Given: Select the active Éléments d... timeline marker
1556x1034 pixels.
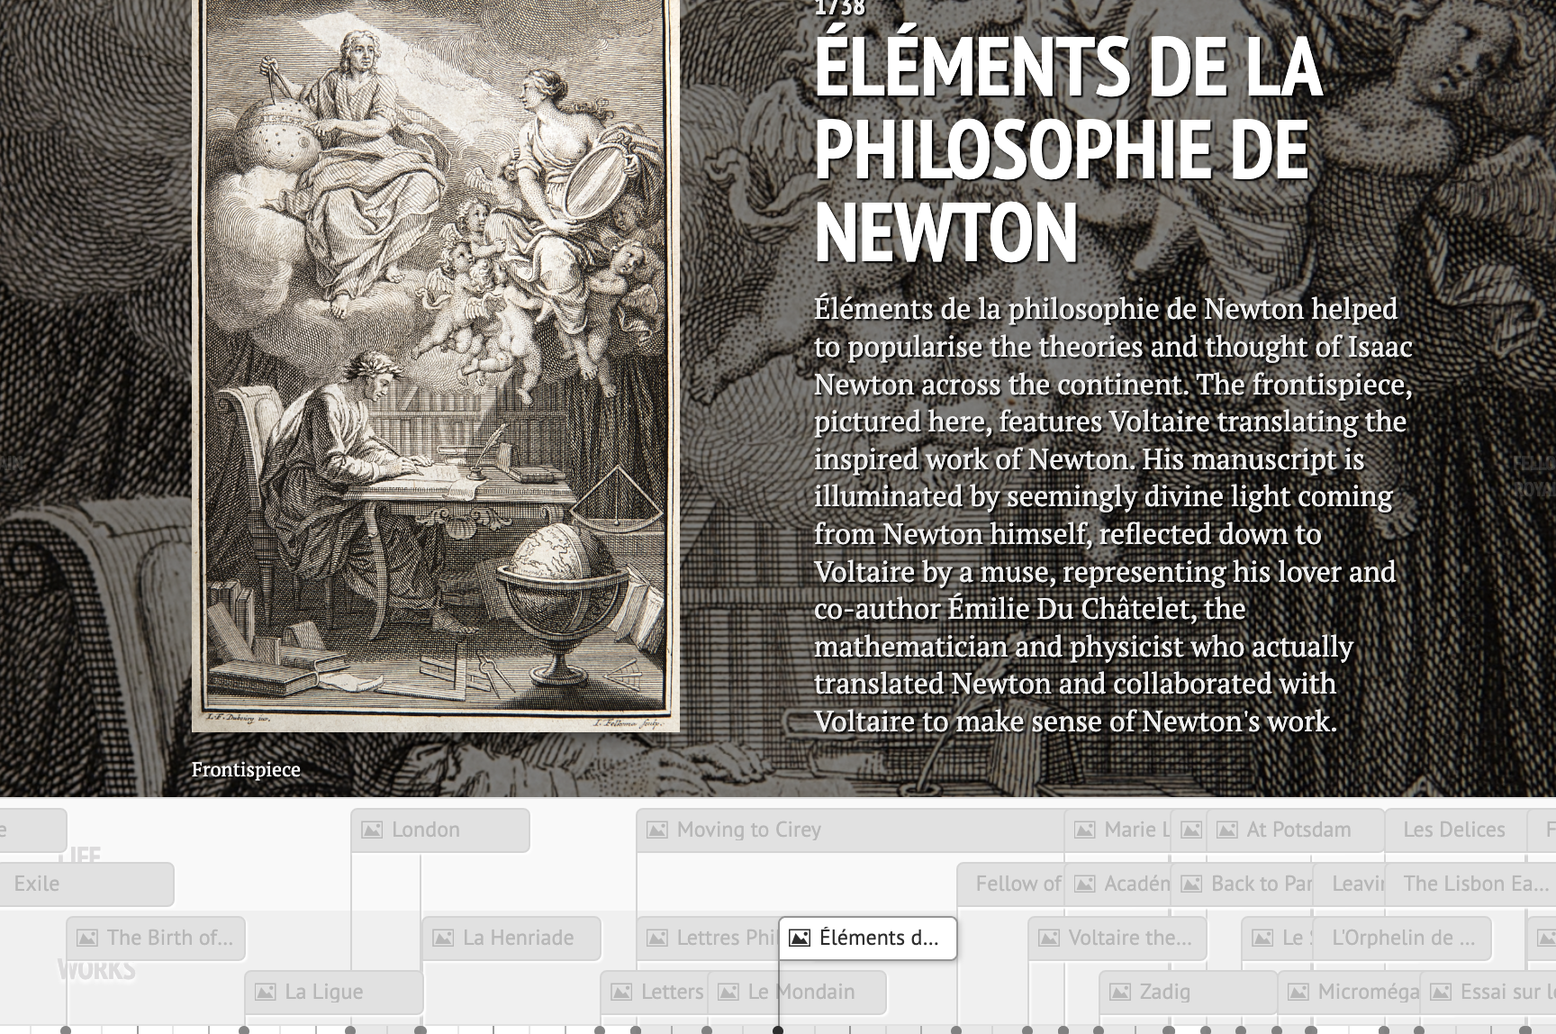Looking at the screenshot, I should (867, 939).
